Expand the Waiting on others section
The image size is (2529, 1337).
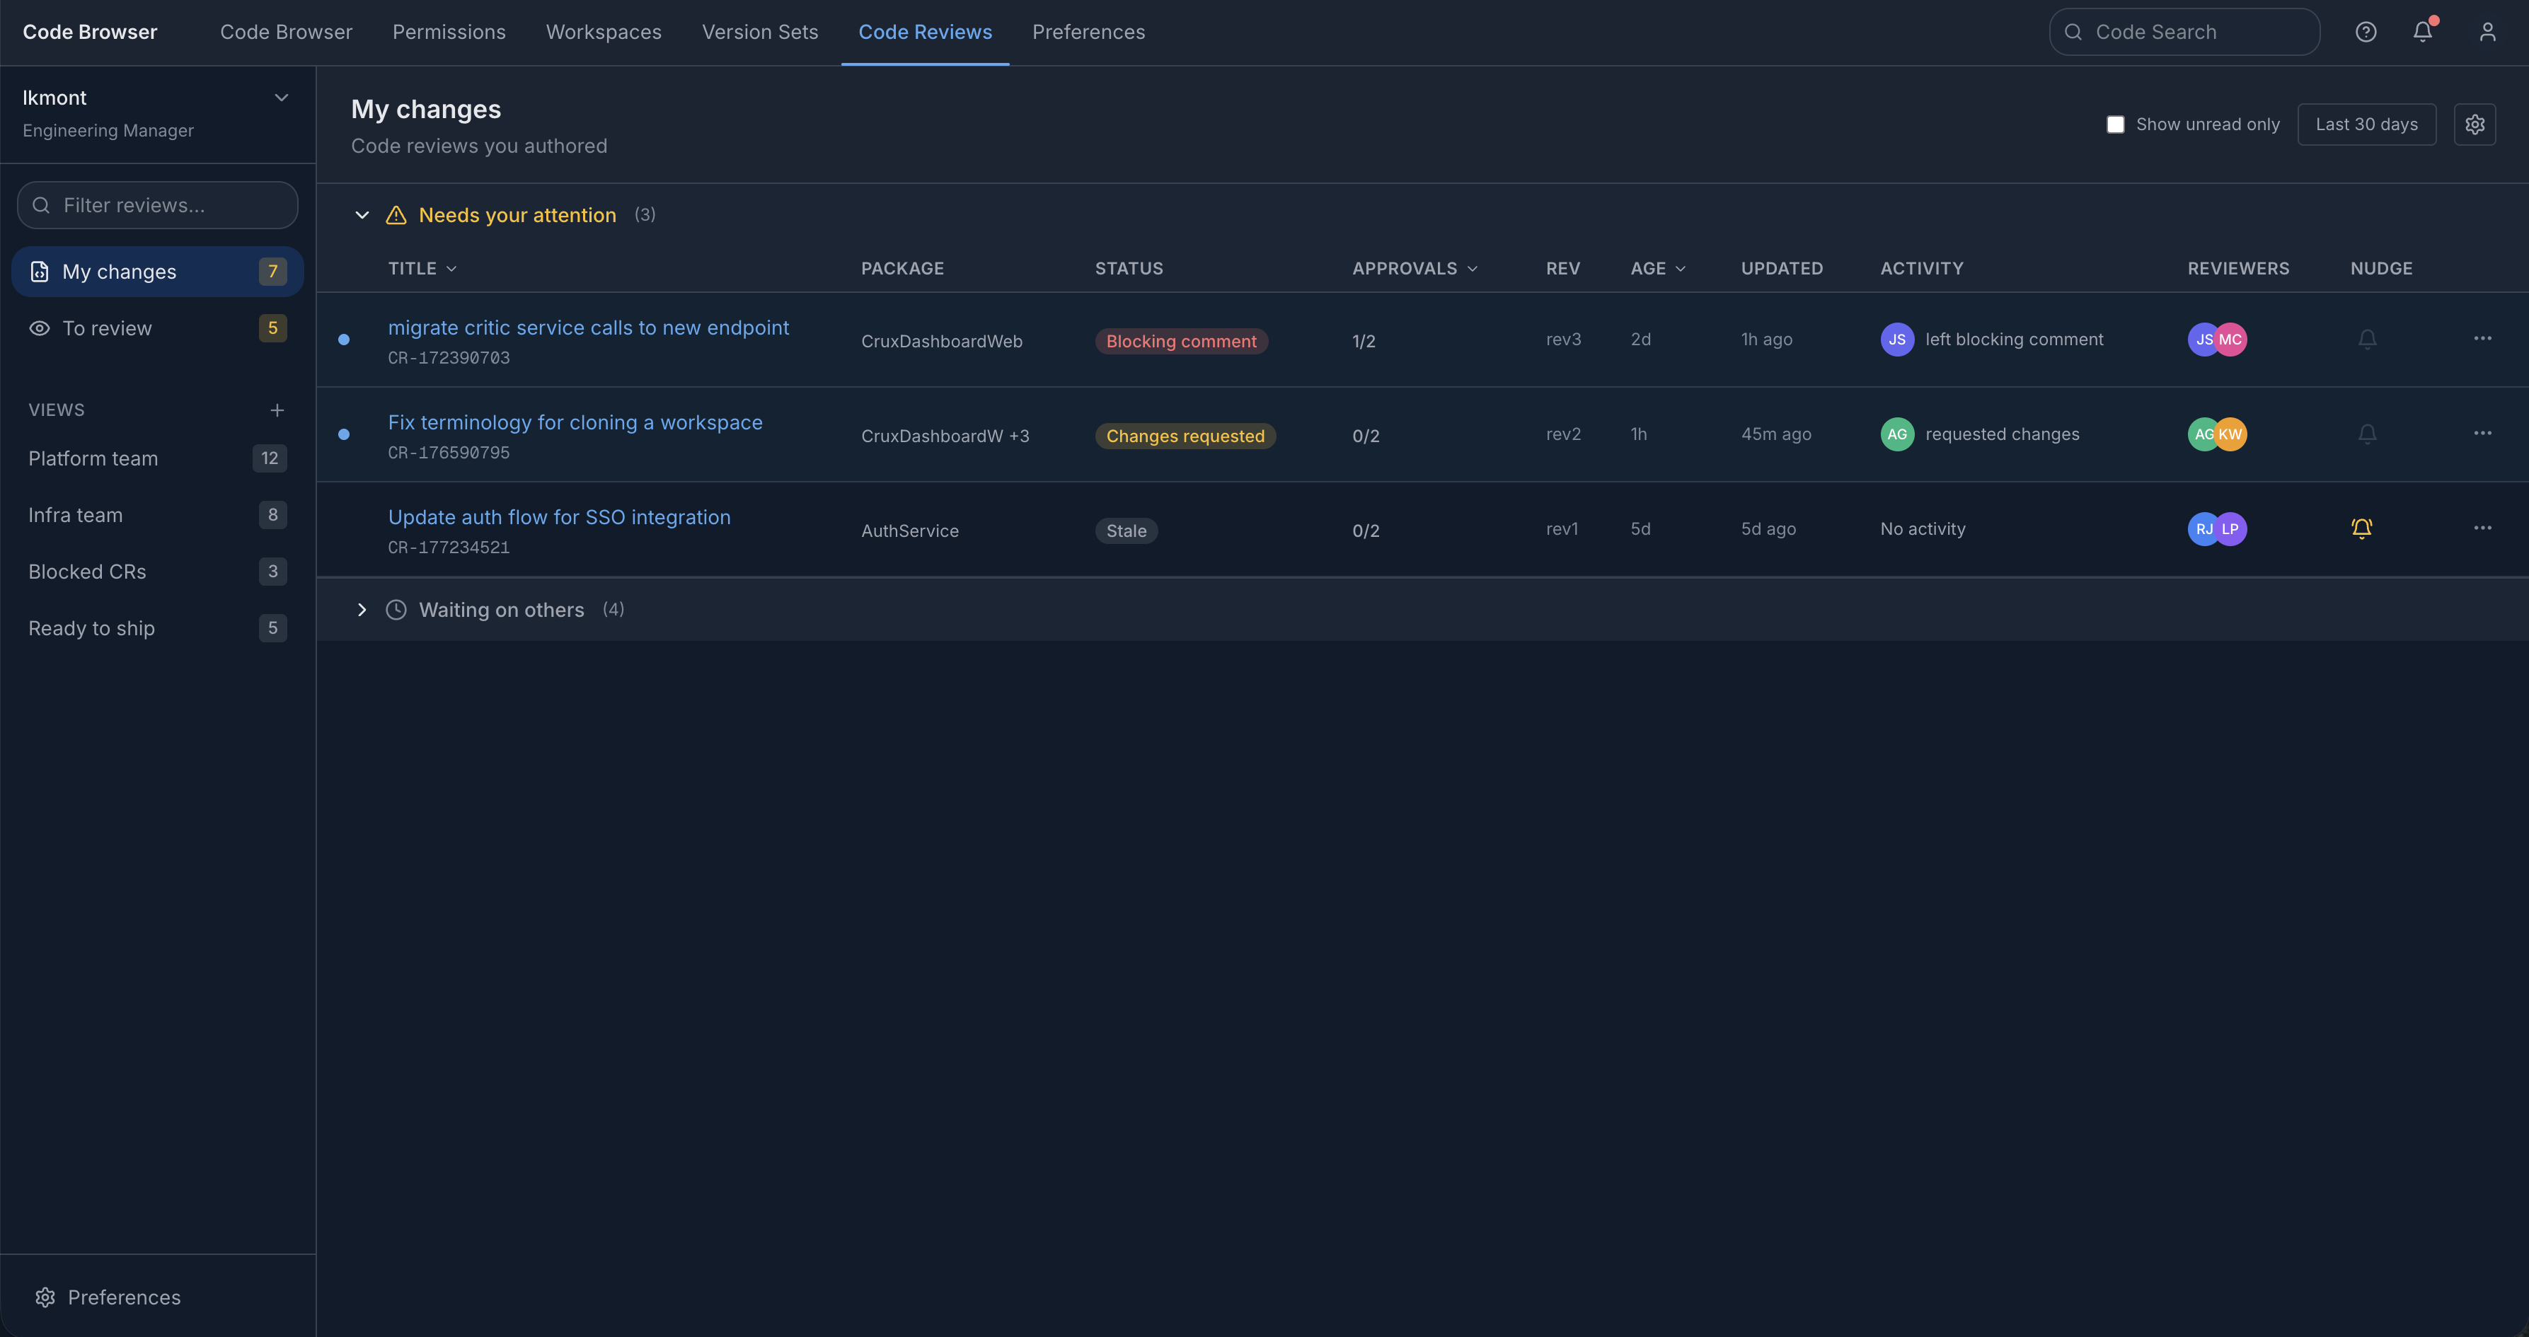tap(362, 610)
